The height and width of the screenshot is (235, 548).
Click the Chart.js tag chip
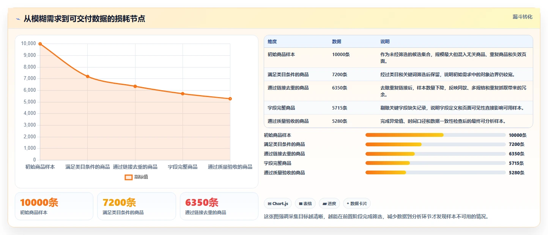click(x=278, y=204)
